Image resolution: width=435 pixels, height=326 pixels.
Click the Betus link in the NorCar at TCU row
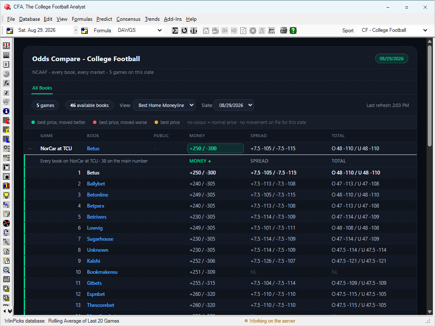pyautogui.click(x=93, y=149)
